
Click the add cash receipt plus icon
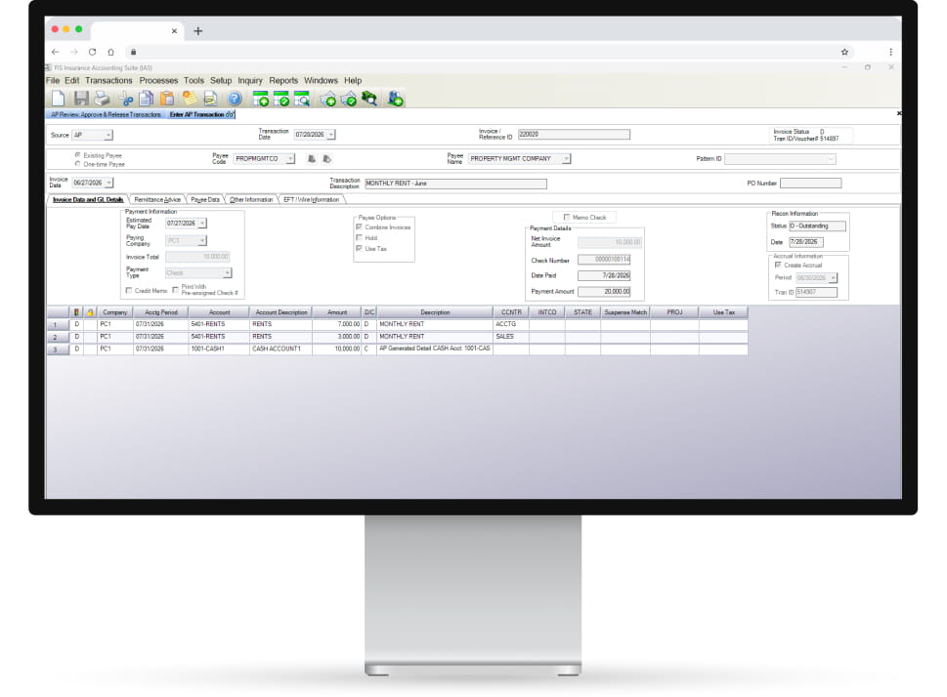click(x=328, y=99)
